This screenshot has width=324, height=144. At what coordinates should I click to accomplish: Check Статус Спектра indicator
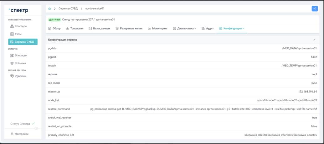click(x=23, y=124)
